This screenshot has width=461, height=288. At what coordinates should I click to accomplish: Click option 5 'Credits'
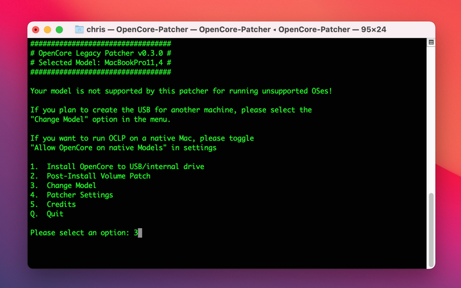pyautogui.click(x=53, y=204)
